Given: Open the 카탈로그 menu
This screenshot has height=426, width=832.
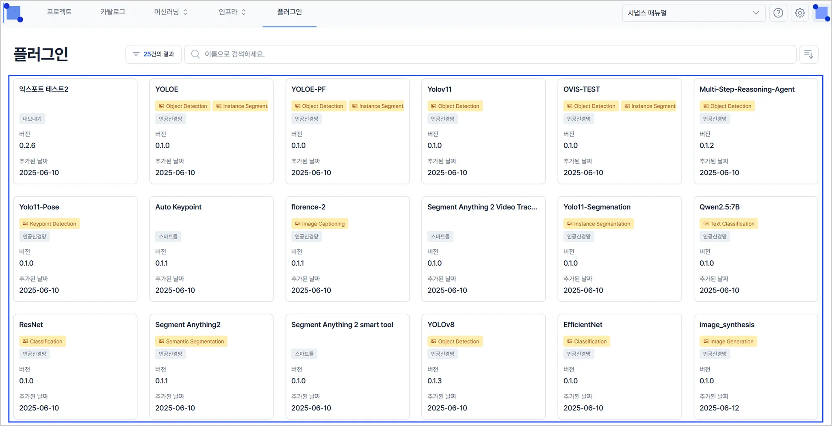Looking at the screenshot, I should pyautogui.click(x=113, y=12).
